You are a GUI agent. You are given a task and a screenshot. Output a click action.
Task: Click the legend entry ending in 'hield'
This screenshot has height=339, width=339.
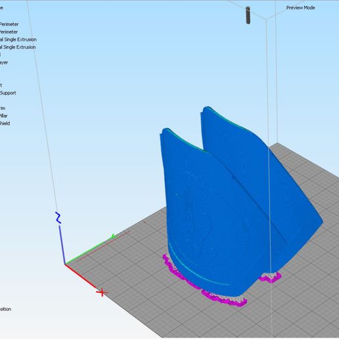5,124
